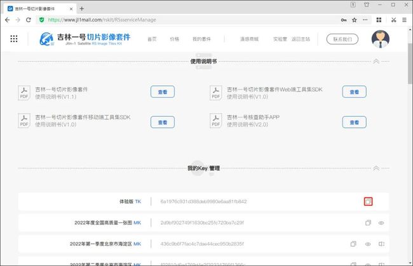Open the screenshot scissors tool
This screenshot has height=266, width=413.
(393, 20)
